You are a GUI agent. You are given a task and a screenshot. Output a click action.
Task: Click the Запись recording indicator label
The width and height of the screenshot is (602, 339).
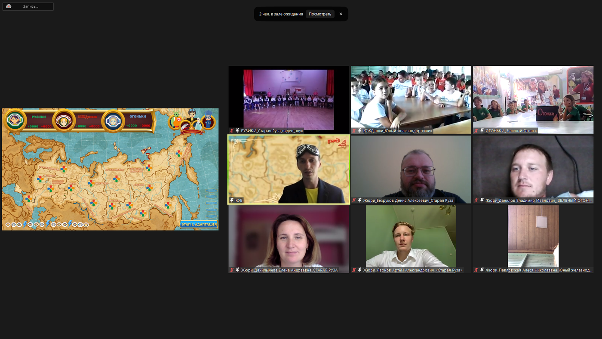click(31, 6)
